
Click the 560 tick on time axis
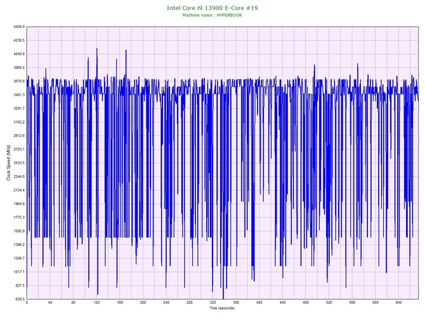click(x=352, y=303)
